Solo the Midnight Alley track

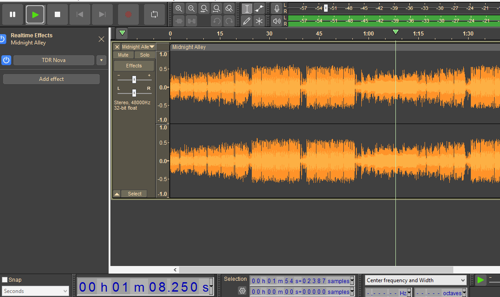tap(145, 55)
